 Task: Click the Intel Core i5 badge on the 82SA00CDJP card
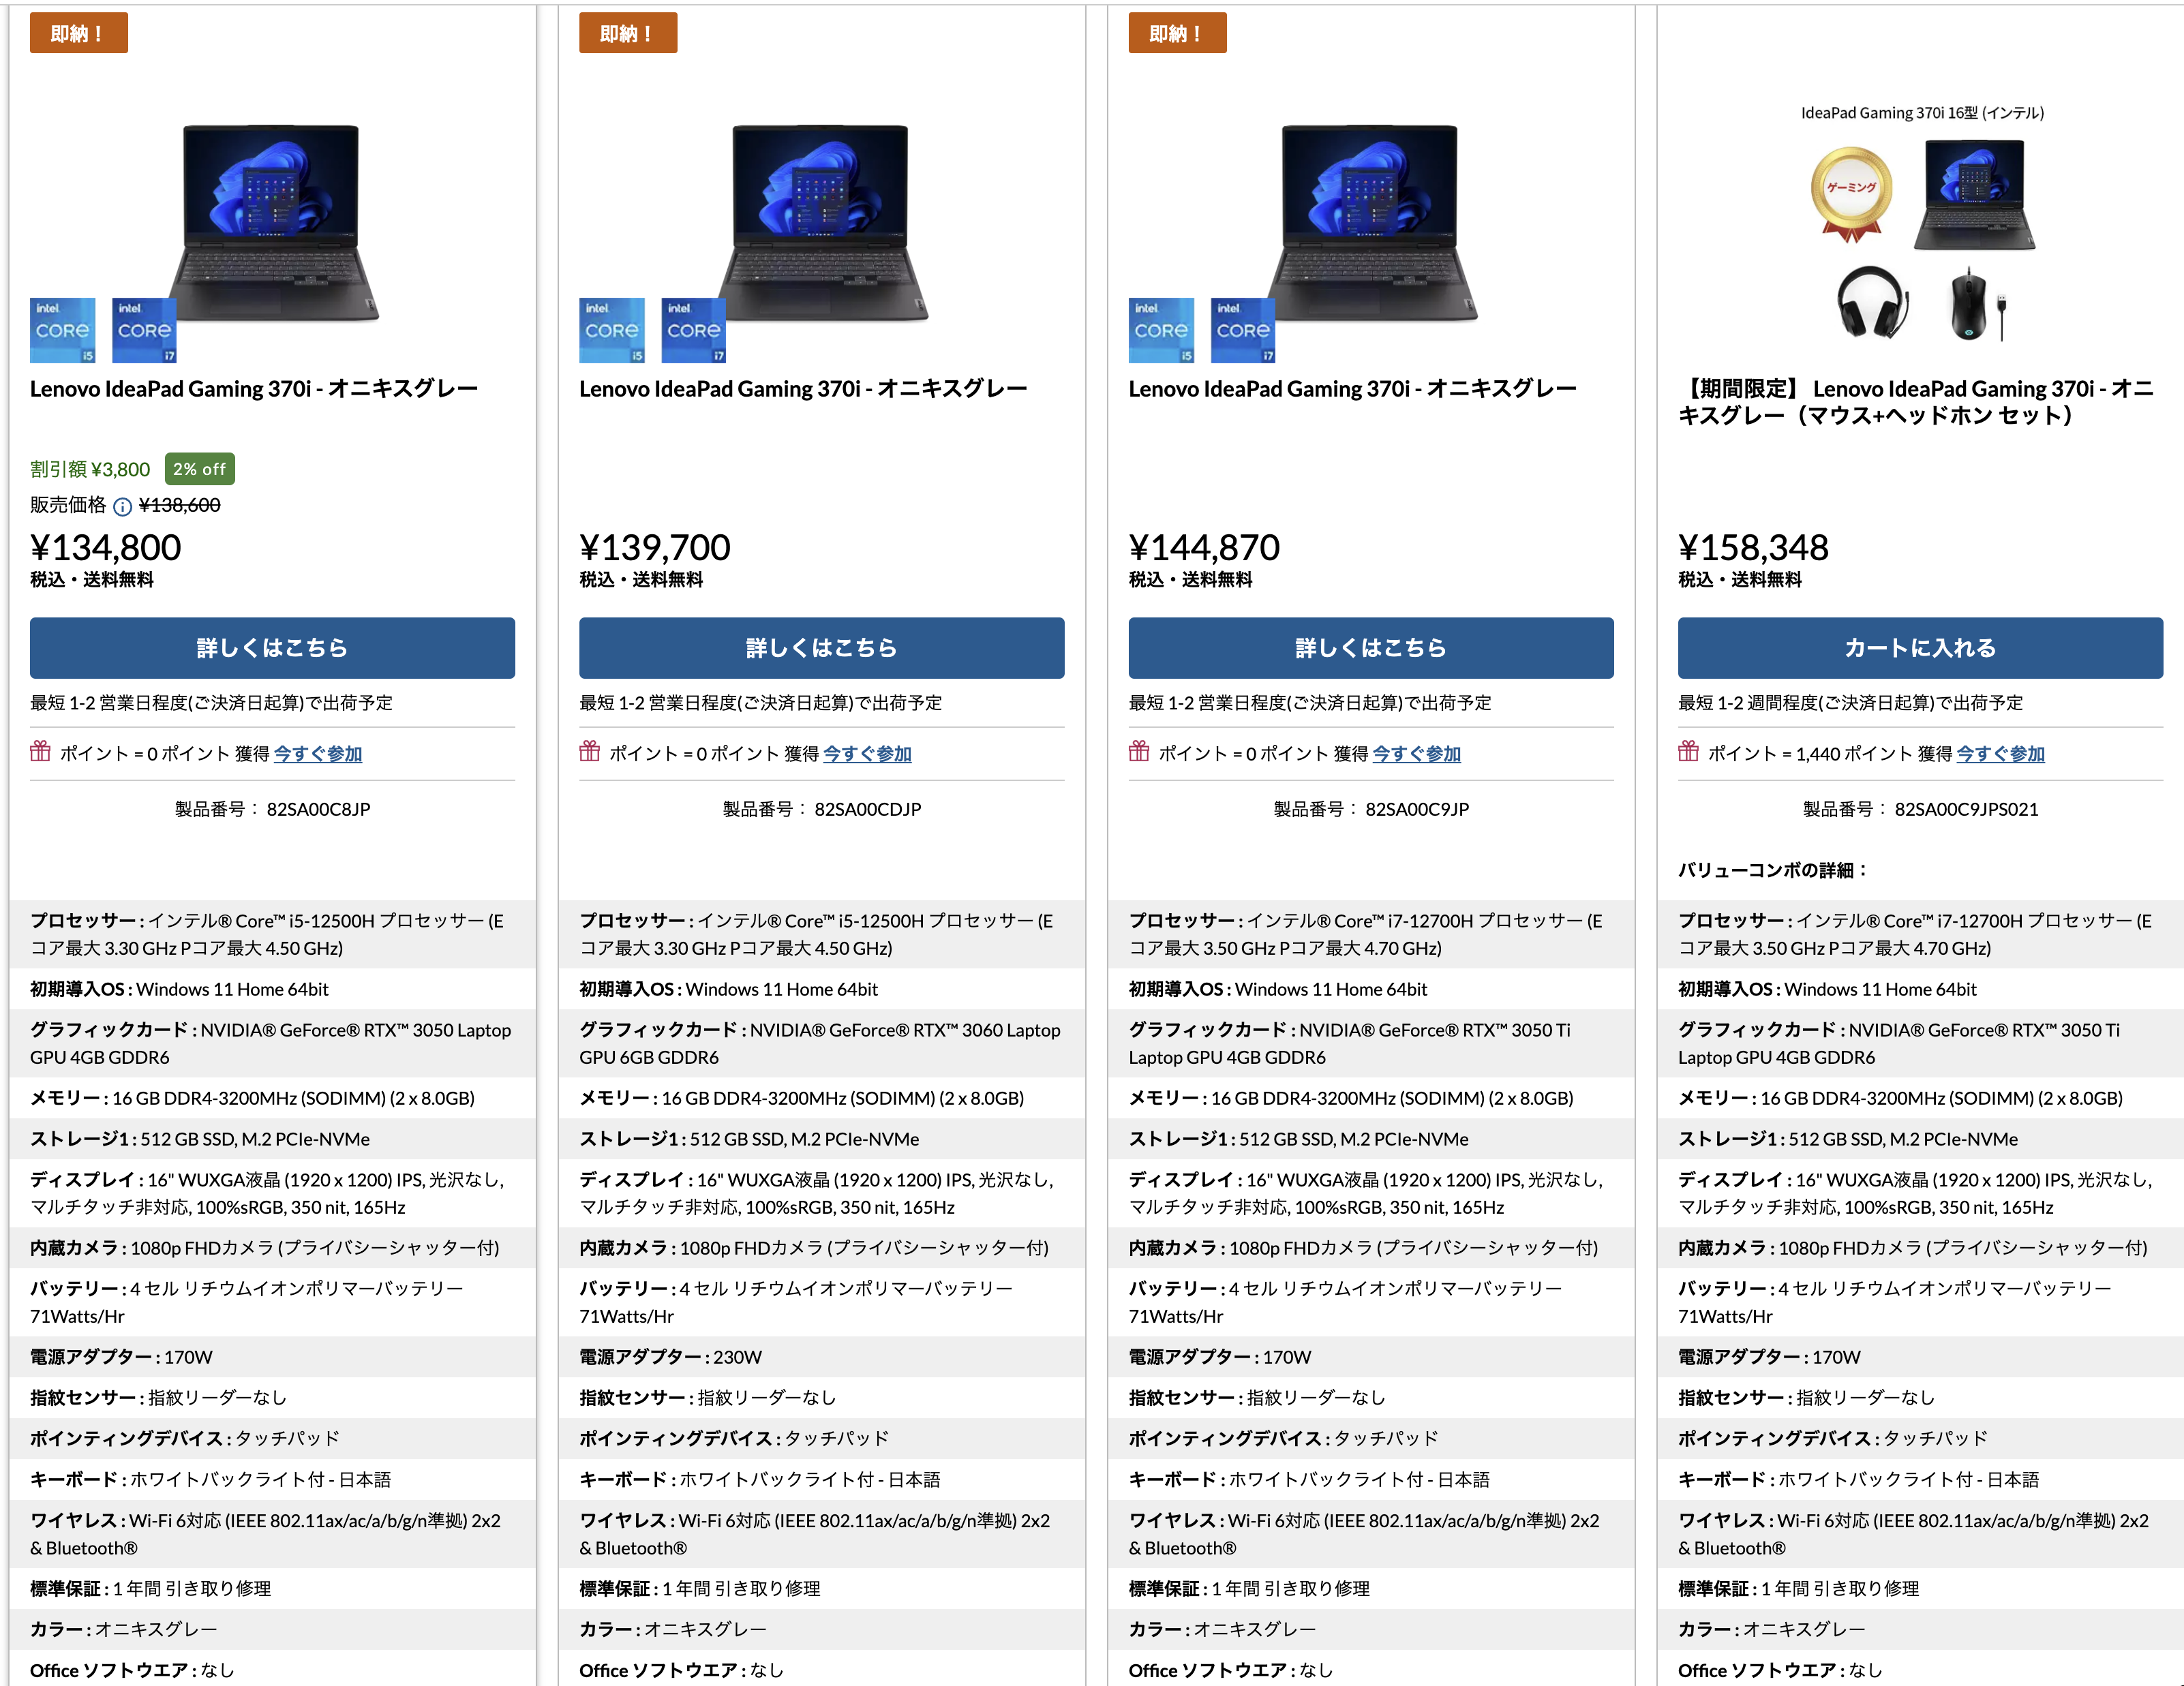(612, 330)
